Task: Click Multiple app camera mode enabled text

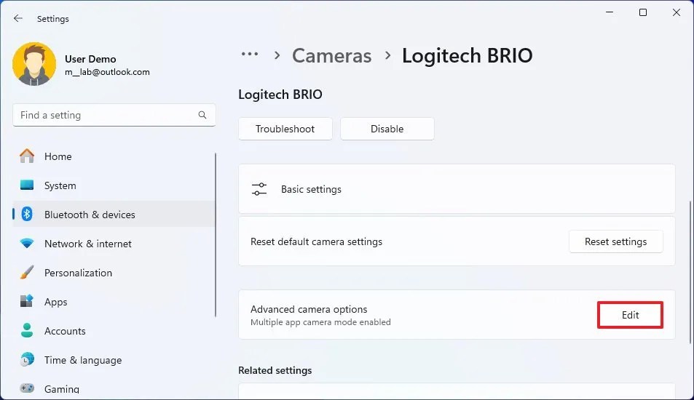Action: [320, 322]
